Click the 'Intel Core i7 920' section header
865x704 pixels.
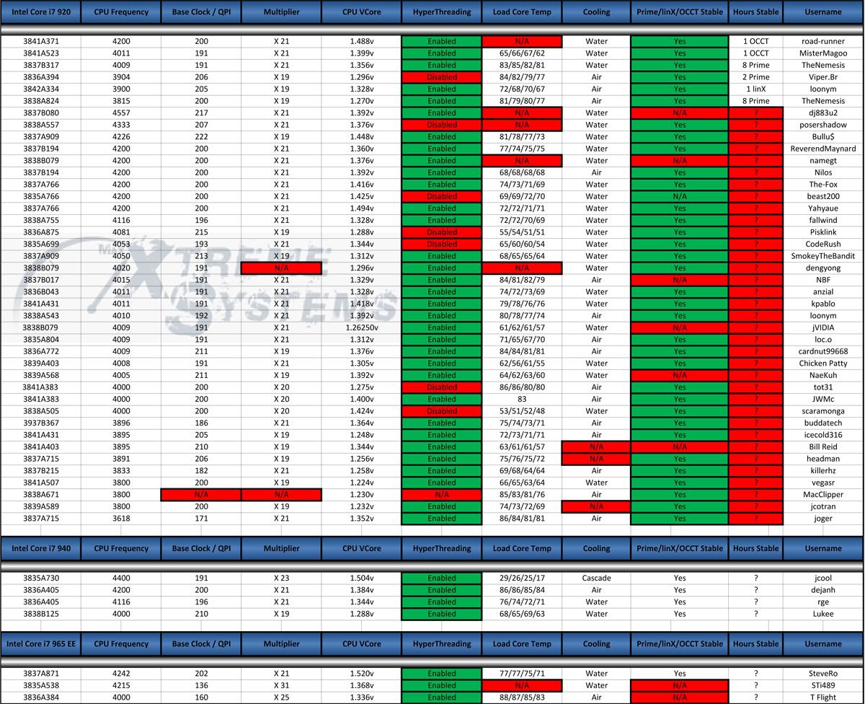pyautogui.click(x=40, y=12)
